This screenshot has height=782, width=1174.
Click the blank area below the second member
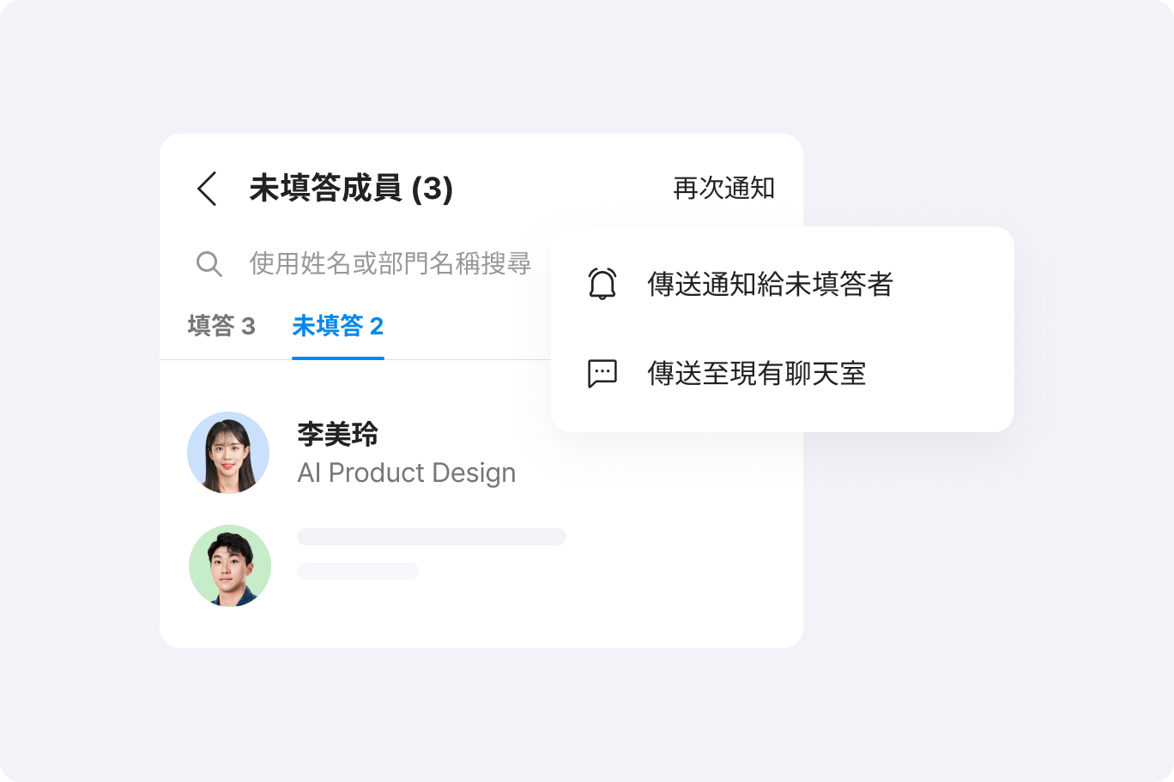[x=481, y=627]
